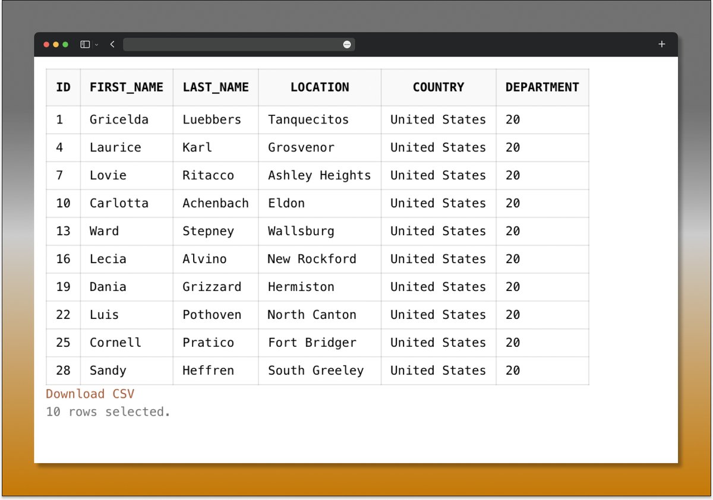Click the last name Heffren
The image size is (713, 500).
click(x=208, y=371)
